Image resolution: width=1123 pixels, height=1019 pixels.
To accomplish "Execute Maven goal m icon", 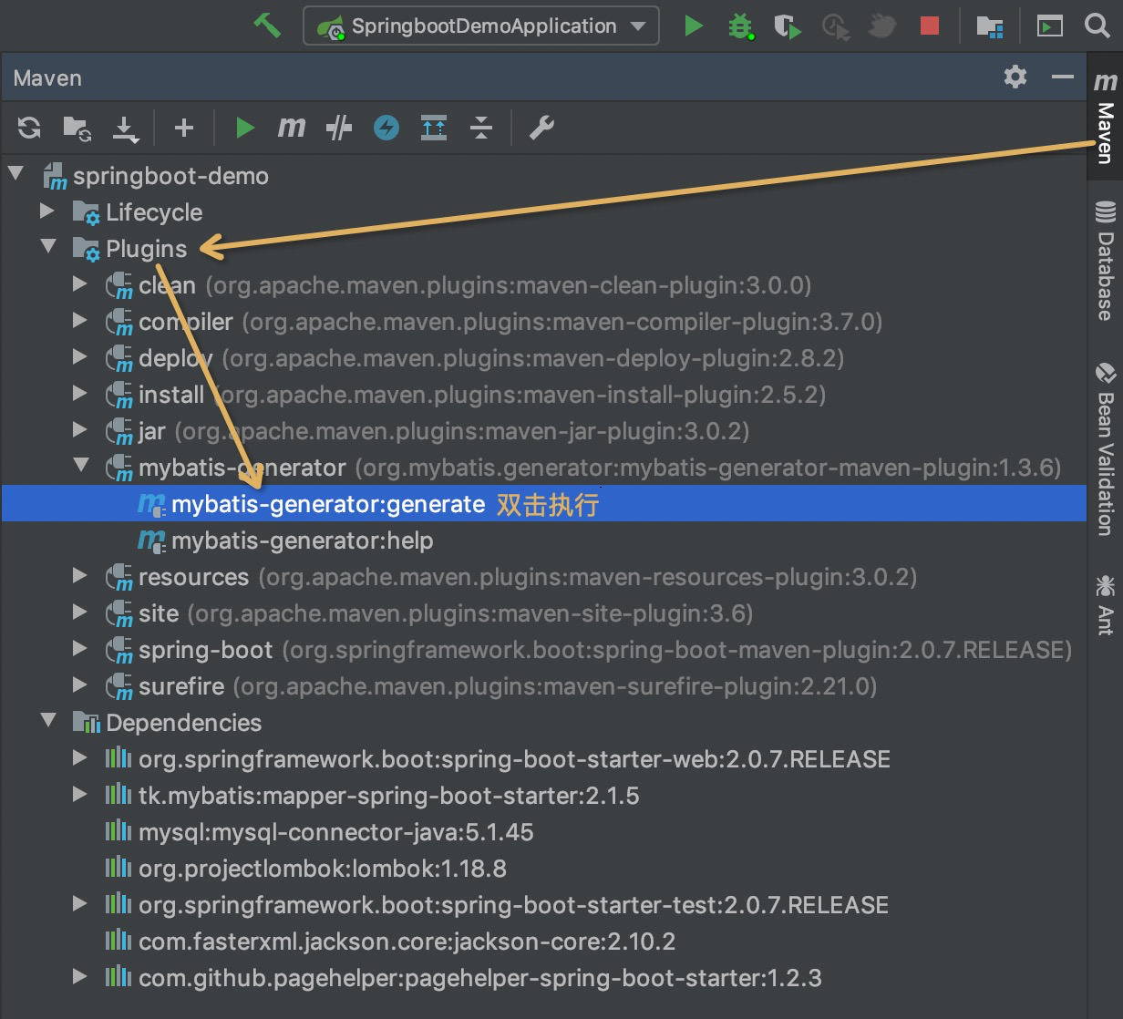I will click(292, 128).
